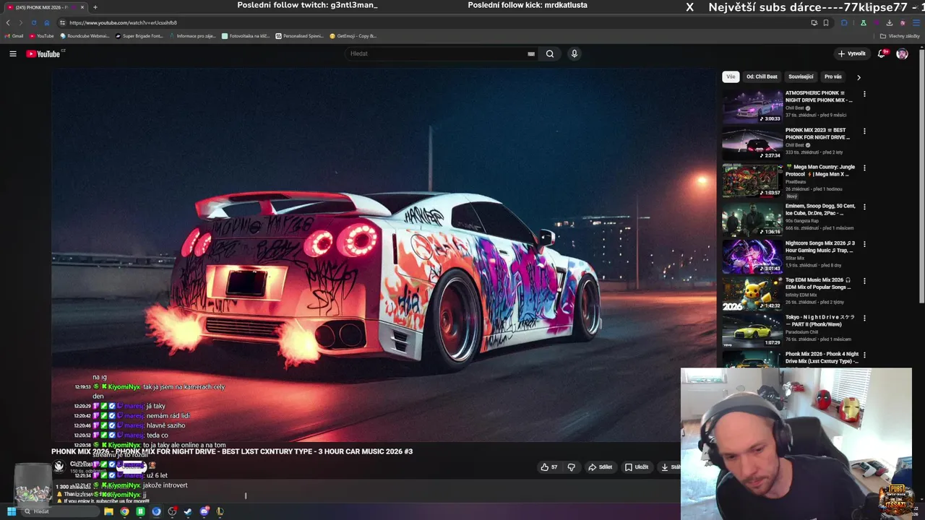Like the video with thumbs-up button
This screenshot has height=520, width=925.
(x=549, y=467)
